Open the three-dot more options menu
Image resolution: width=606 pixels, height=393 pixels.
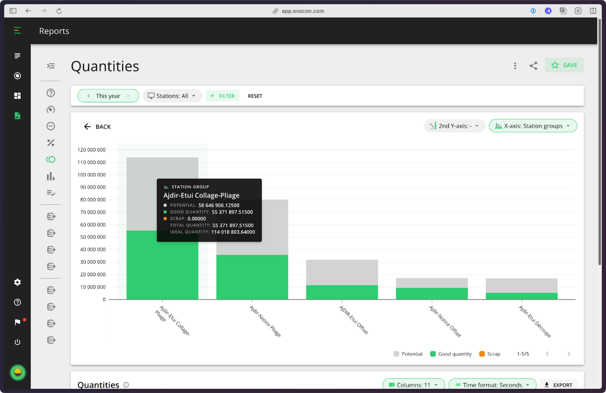coord(515,66)
